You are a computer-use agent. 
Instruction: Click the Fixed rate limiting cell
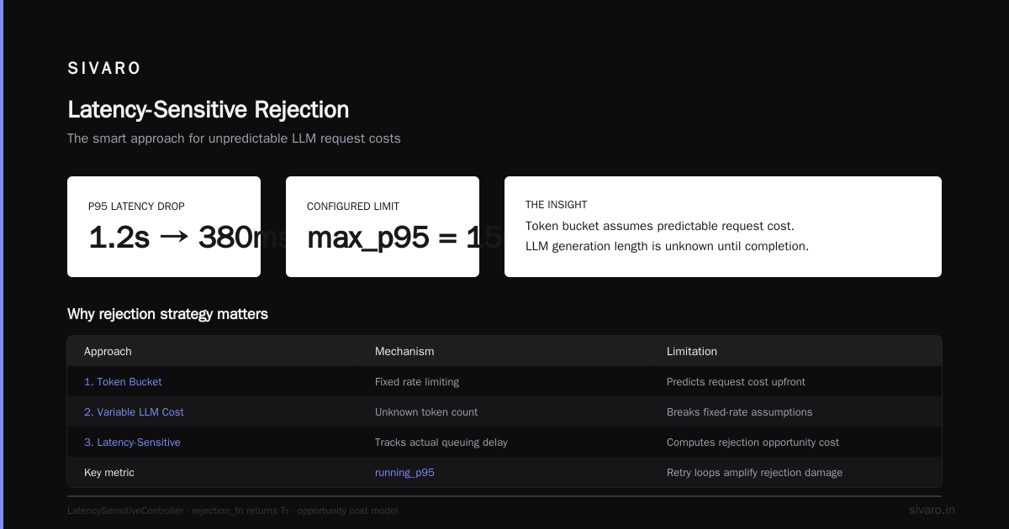point(417,381)
